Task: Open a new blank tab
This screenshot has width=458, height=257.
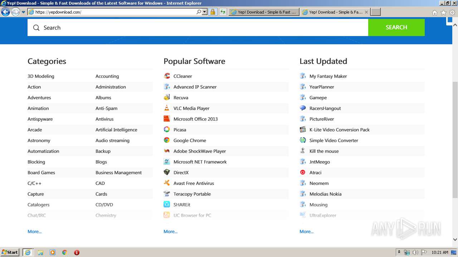Action: (375, 12)
